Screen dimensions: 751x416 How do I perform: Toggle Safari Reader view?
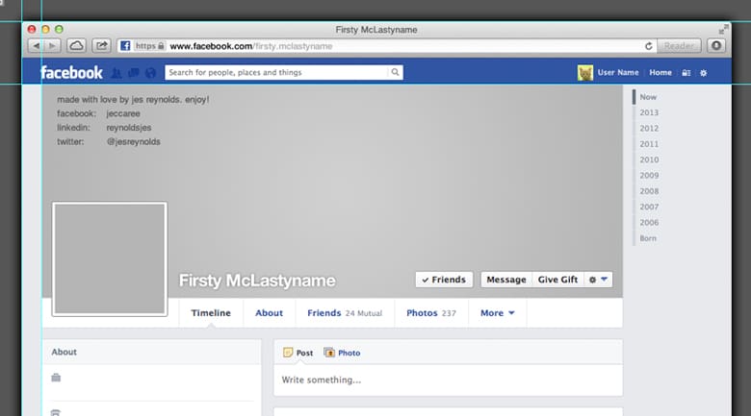[680, 45]
